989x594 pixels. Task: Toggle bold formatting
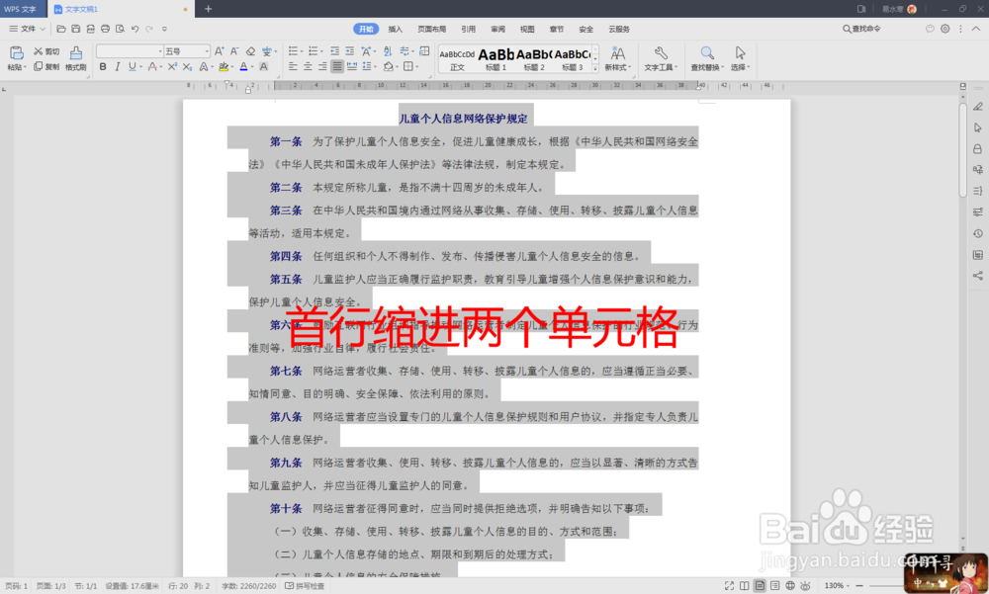click(x=102, y=67)
